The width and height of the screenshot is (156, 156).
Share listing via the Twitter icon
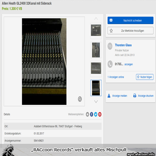pos(96,114)
